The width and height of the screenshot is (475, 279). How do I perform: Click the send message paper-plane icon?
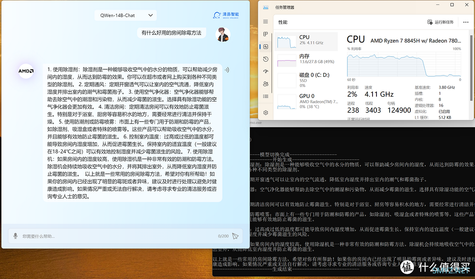click(x=235, y=236)
